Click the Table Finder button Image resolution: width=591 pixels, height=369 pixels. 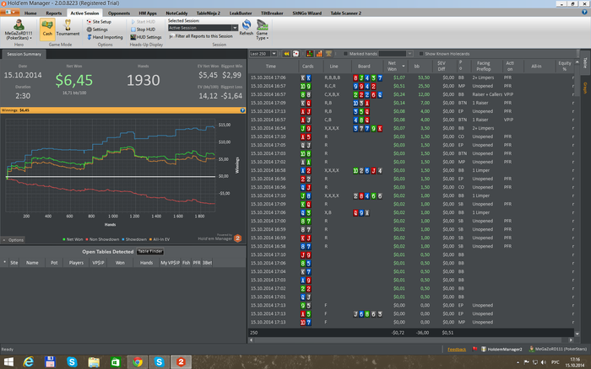point(150,251)
